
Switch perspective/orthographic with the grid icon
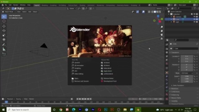coord(162,39)
